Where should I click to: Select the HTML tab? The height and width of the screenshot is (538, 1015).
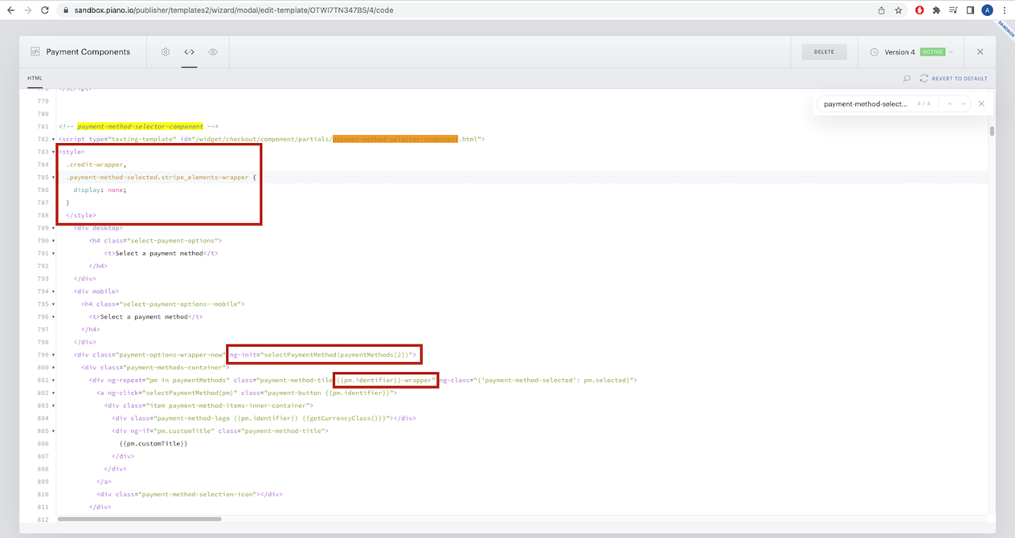pos(35,79)
